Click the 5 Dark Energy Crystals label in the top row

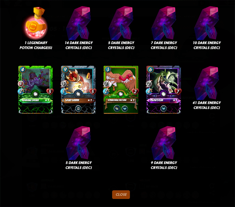121,45
